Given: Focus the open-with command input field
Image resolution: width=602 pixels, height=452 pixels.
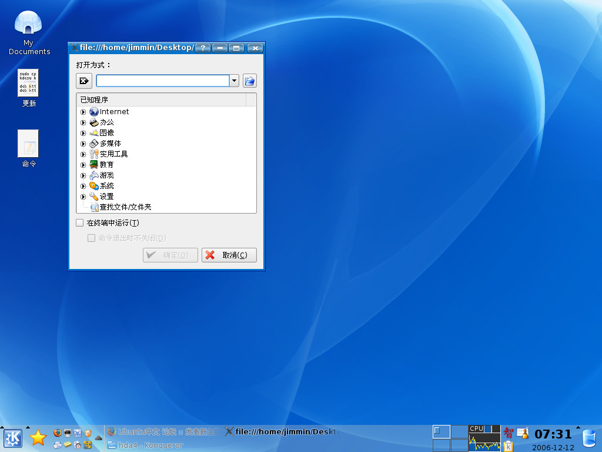Looking at the screenshot, I should coord(163,81).
